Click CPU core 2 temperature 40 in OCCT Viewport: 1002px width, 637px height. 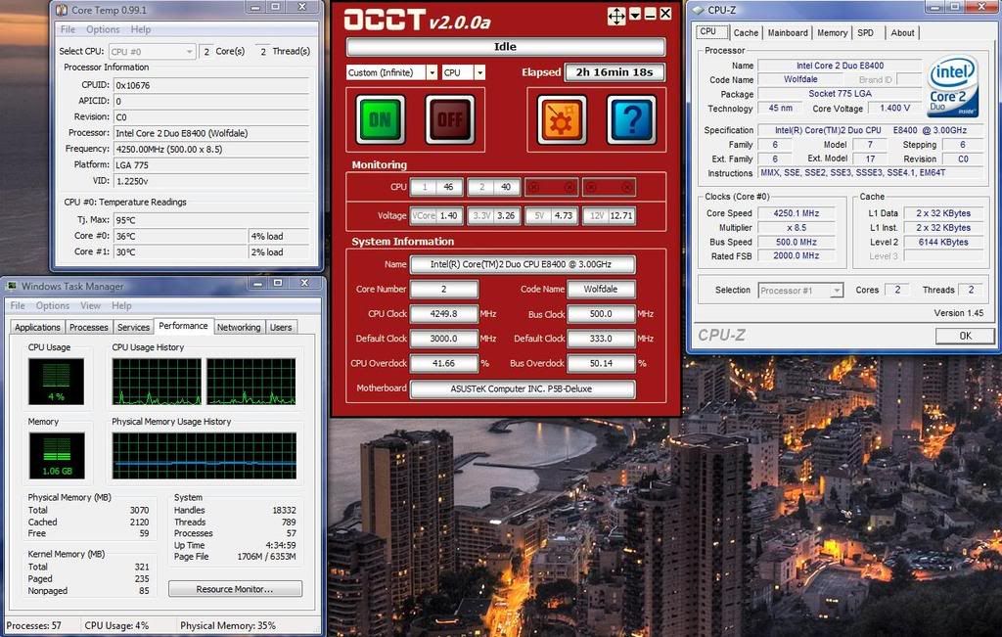(x=494, y=187)
